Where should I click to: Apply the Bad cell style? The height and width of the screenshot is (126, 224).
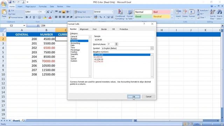point(161,12)
